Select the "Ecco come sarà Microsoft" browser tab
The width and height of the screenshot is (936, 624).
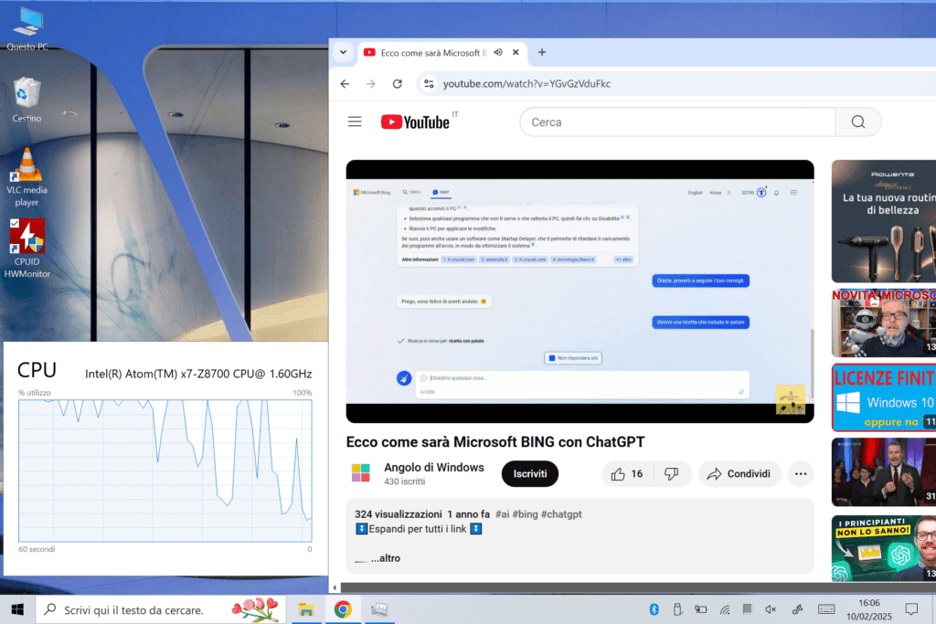pos(425,52)
